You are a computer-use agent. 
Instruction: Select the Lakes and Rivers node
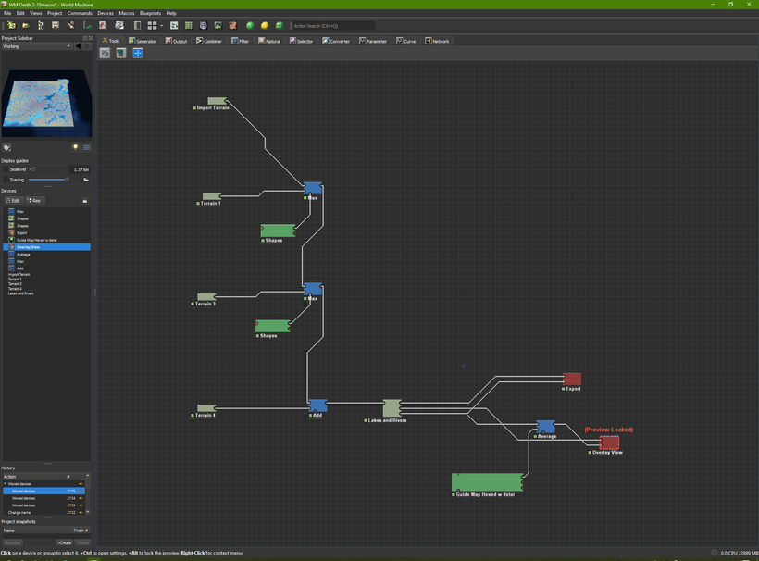[392, 408]
